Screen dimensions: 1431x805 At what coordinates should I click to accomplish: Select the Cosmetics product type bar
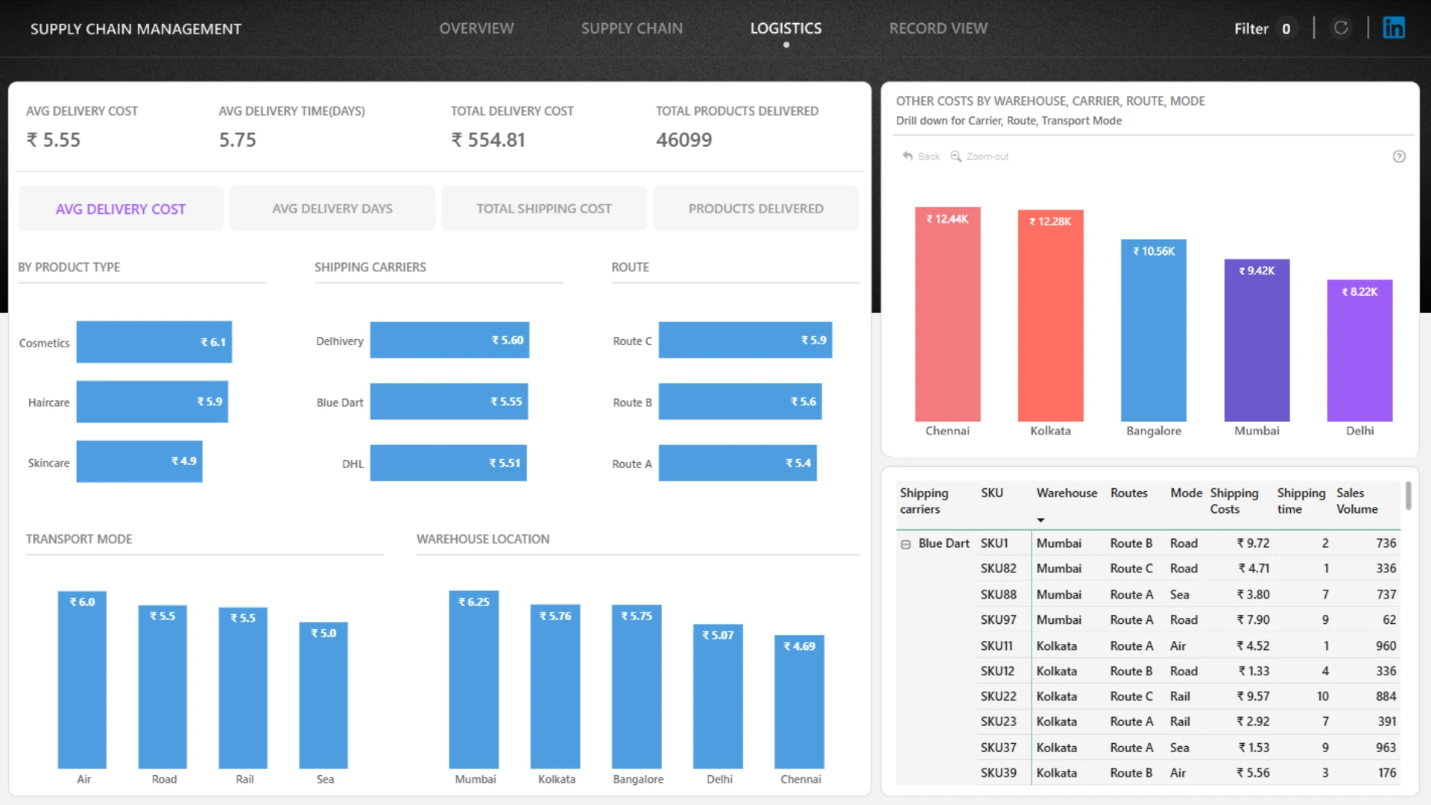click(x=154, y=342)
